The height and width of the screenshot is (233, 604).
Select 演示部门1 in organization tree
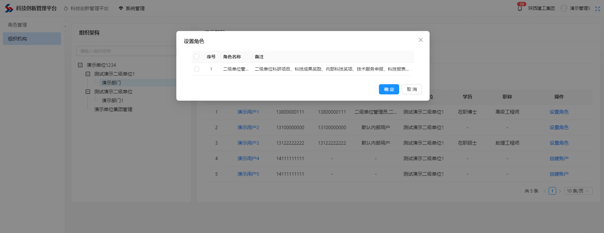[112, 100]
